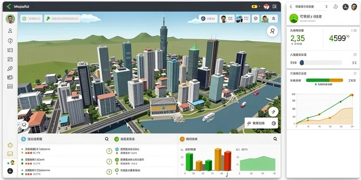This screenshot has width=361, height=180.
Task: Select the location pin icon in sidebar
Action: (10, 41)
